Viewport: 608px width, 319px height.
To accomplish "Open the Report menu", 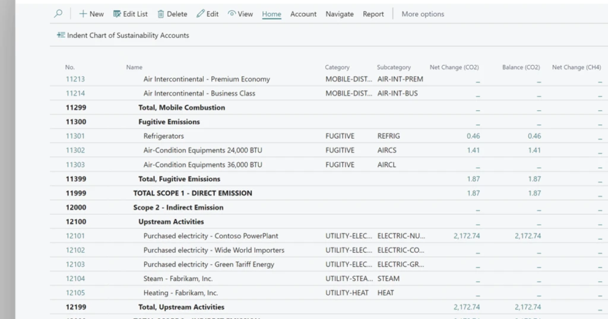I will [373, 14].
